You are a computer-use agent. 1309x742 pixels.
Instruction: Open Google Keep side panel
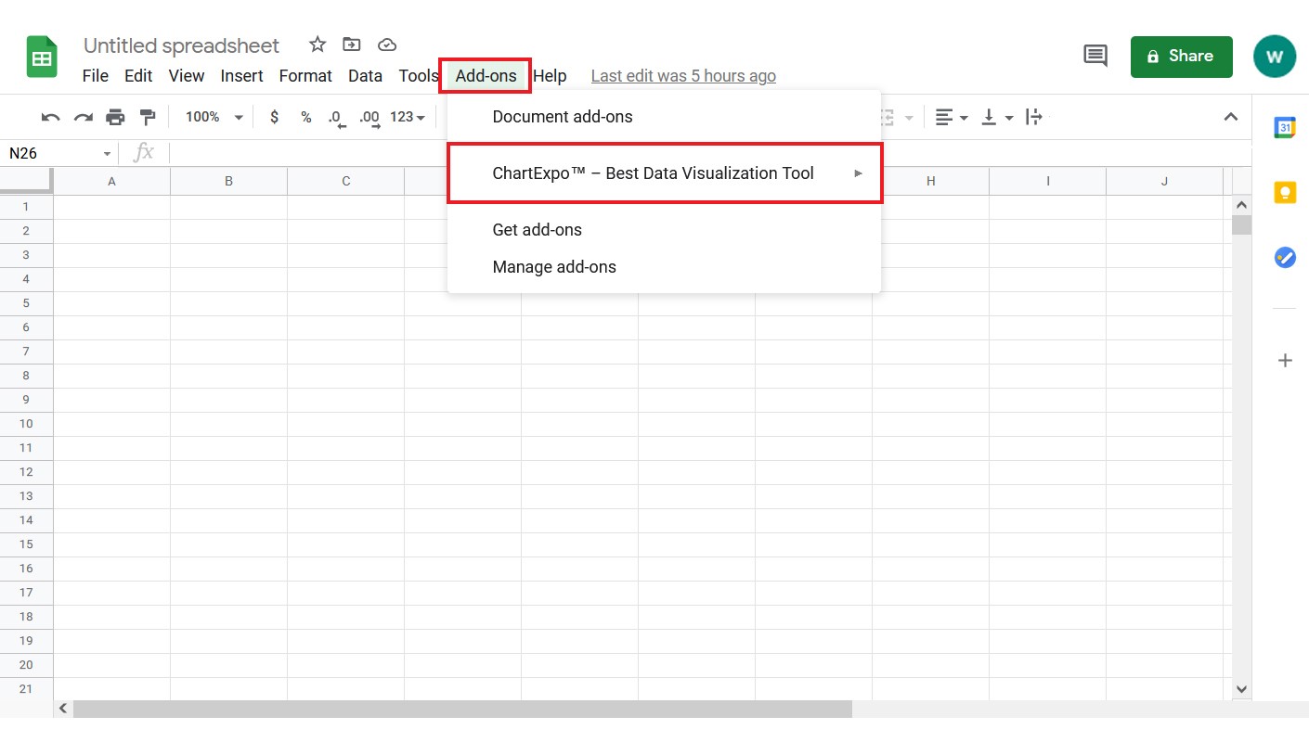[1285, 193]
